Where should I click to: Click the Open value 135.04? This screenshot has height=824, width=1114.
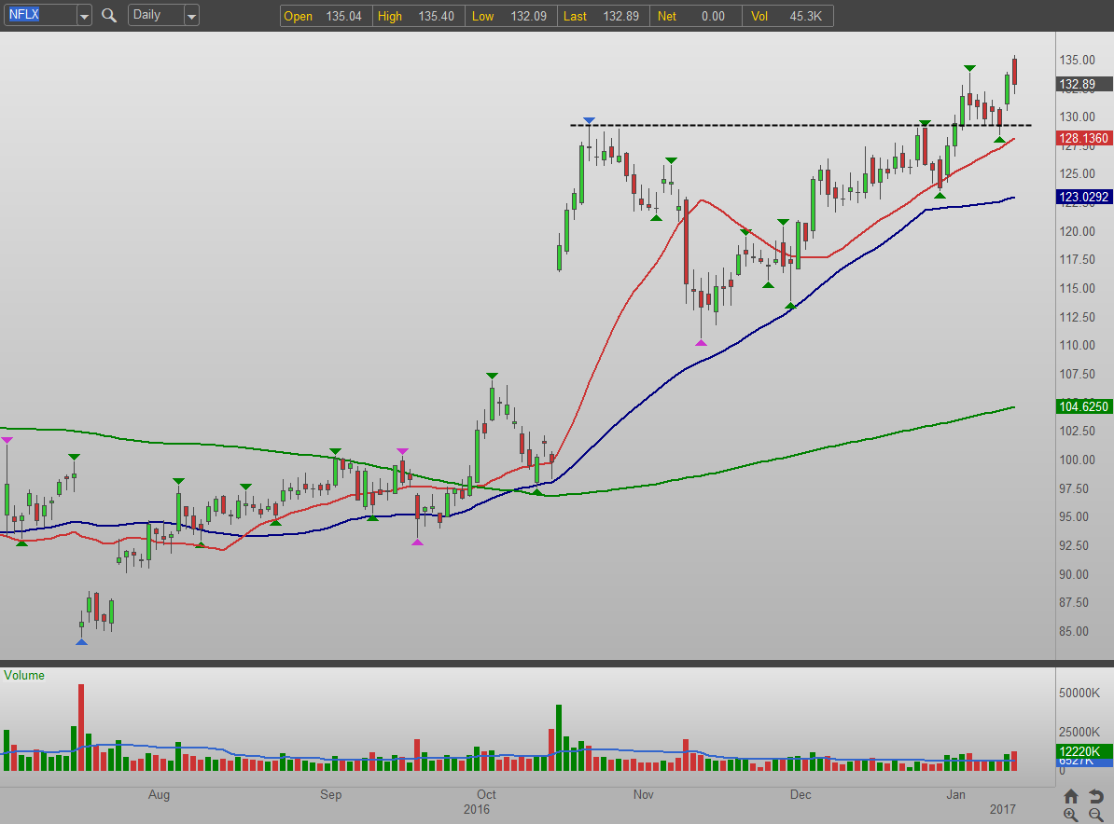344,16
